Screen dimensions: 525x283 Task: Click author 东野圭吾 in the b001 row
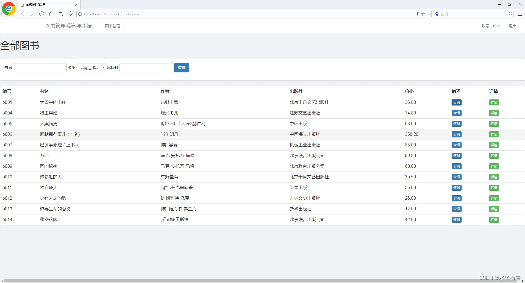pos(170,102)
